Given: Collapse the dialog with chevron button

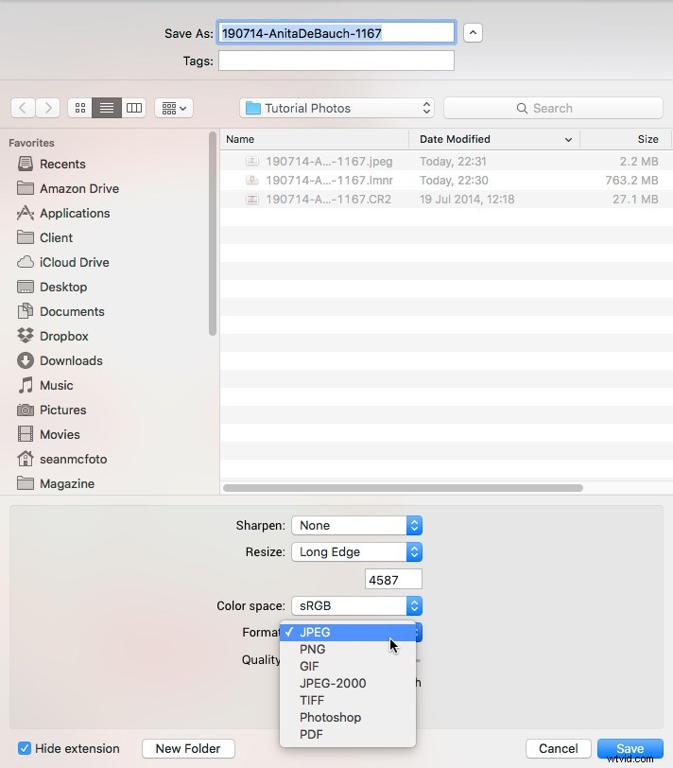Looking at the screenshot, I should 474,33.
